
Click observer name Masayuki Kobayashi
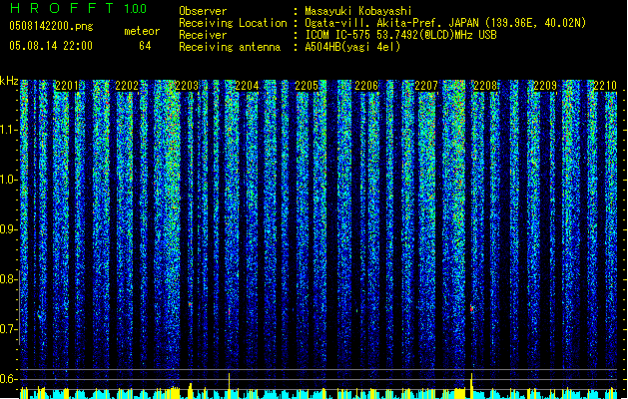point(358,11)
